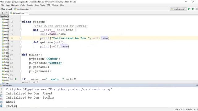This screenshot has height=111, width=198.
Task: Clear console output with the trash icon
Action: pyautogui.click(x=1, y=106)
